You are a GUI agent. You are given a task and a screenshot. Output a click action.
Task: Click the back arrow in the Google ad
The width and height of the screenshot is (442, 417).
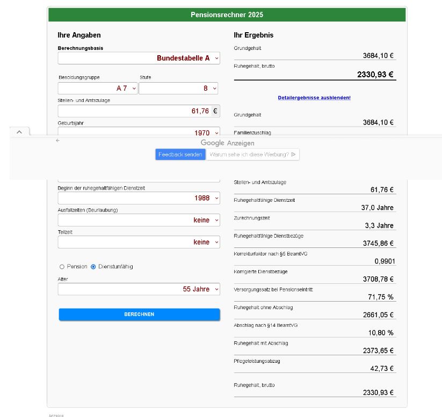point(57,141)
